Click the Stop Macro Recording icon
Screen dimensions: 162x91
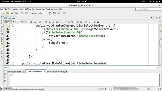click(90, 22)
